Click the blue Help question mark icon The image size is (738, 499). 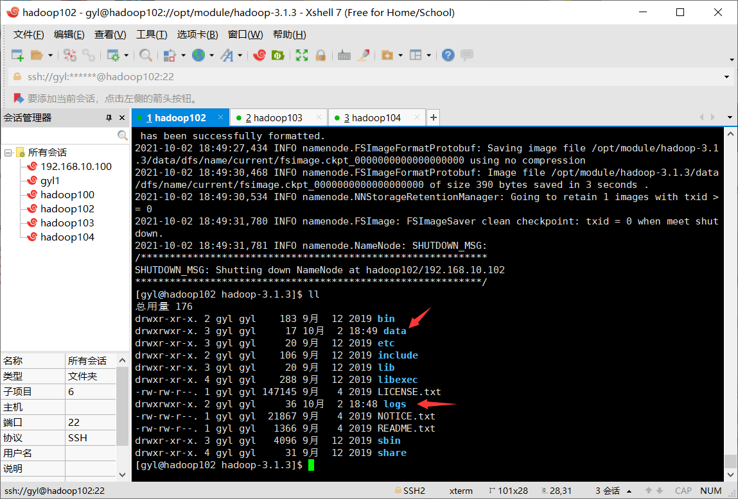448,55
